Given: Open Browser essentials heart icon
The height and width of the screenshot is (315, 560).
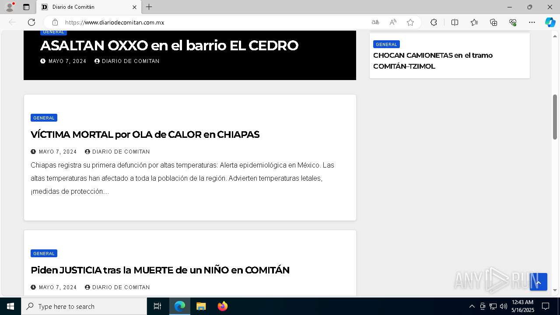Looking at the screenshot, I should (513, 22).
